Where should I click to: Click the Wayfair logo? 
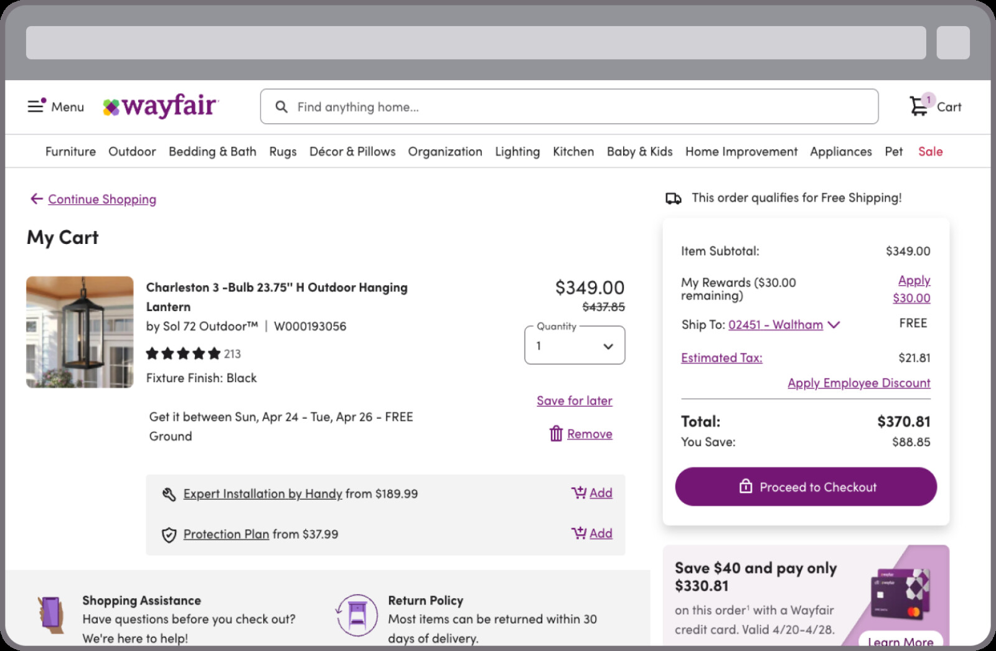click(161, 106)
